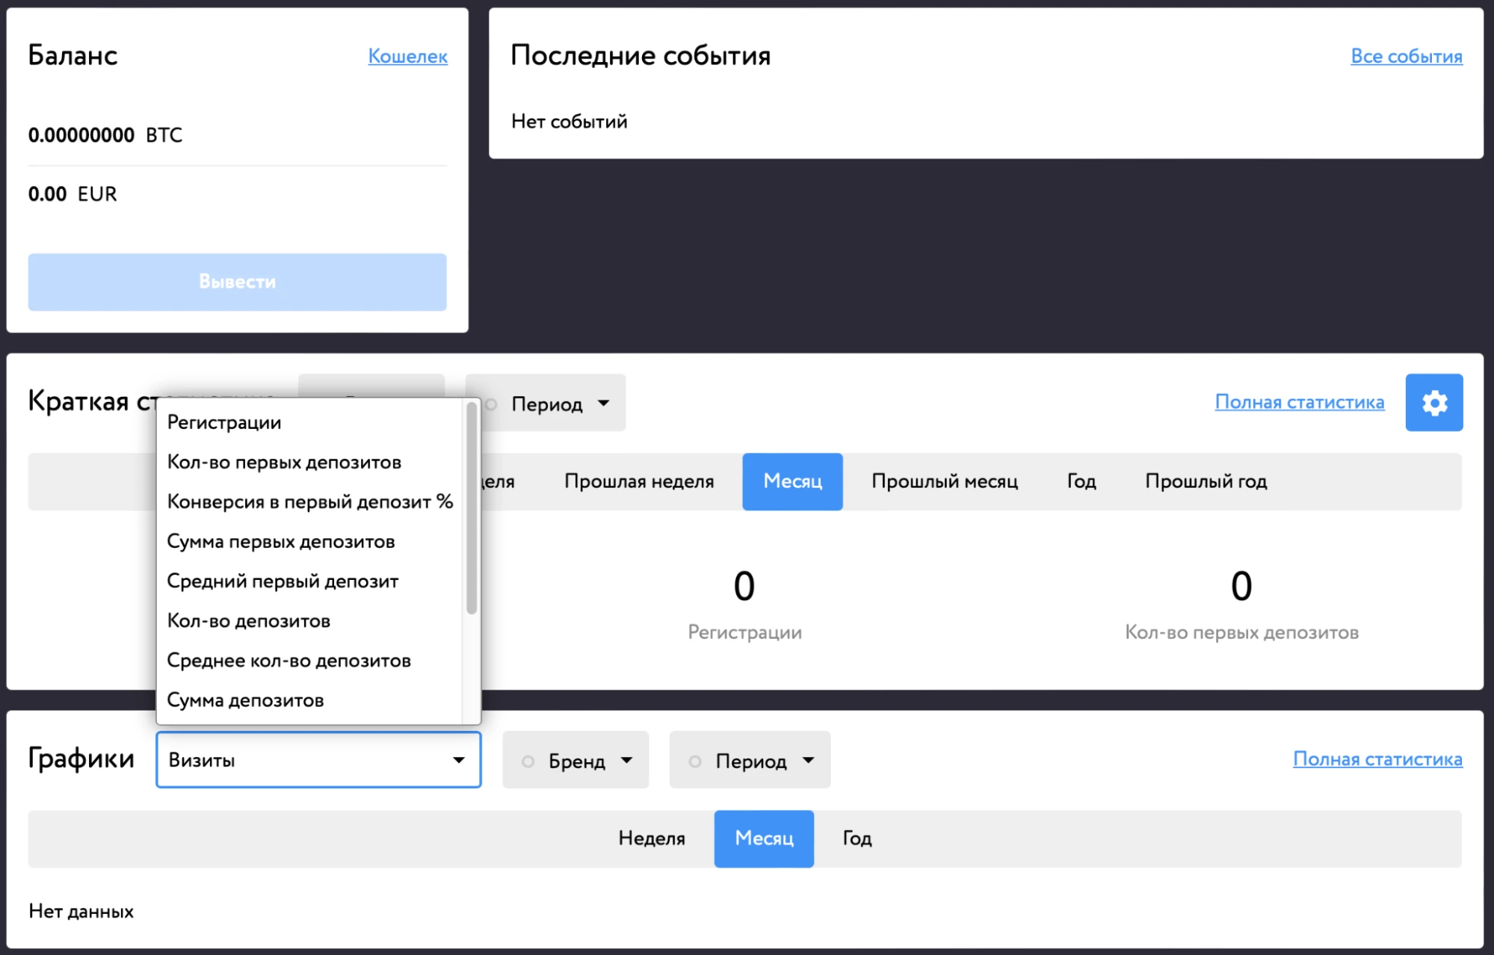Click the dropdown list scrollbar thumb
Screen dimensions: 1494x955
(471, 508)
